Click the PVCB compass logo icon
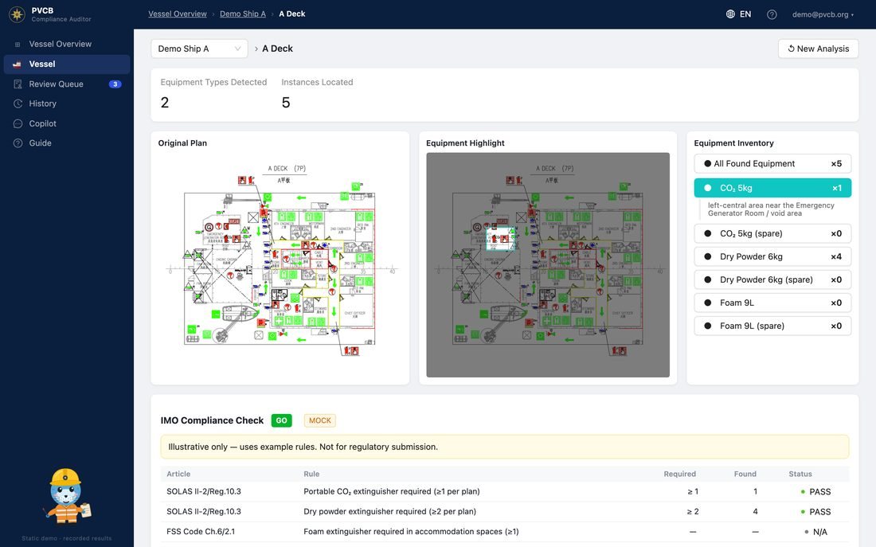 [x=18, y=14]
